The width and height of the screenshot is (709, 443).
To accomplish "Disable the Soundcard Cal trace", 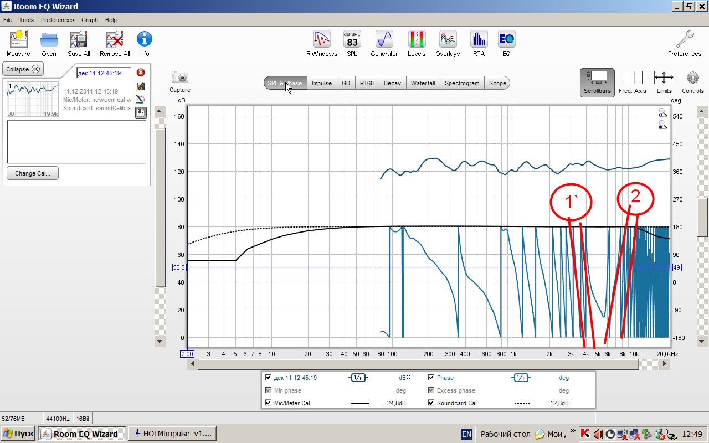I will pyautogui.click(x=431, y=403).
